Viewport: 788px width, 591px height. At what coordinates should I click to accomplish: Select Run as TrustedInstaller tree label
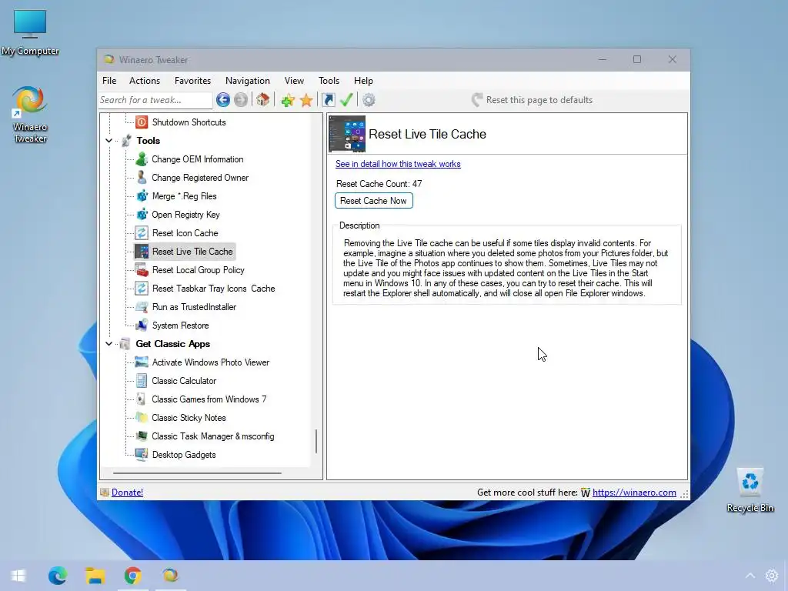[194, 307]
